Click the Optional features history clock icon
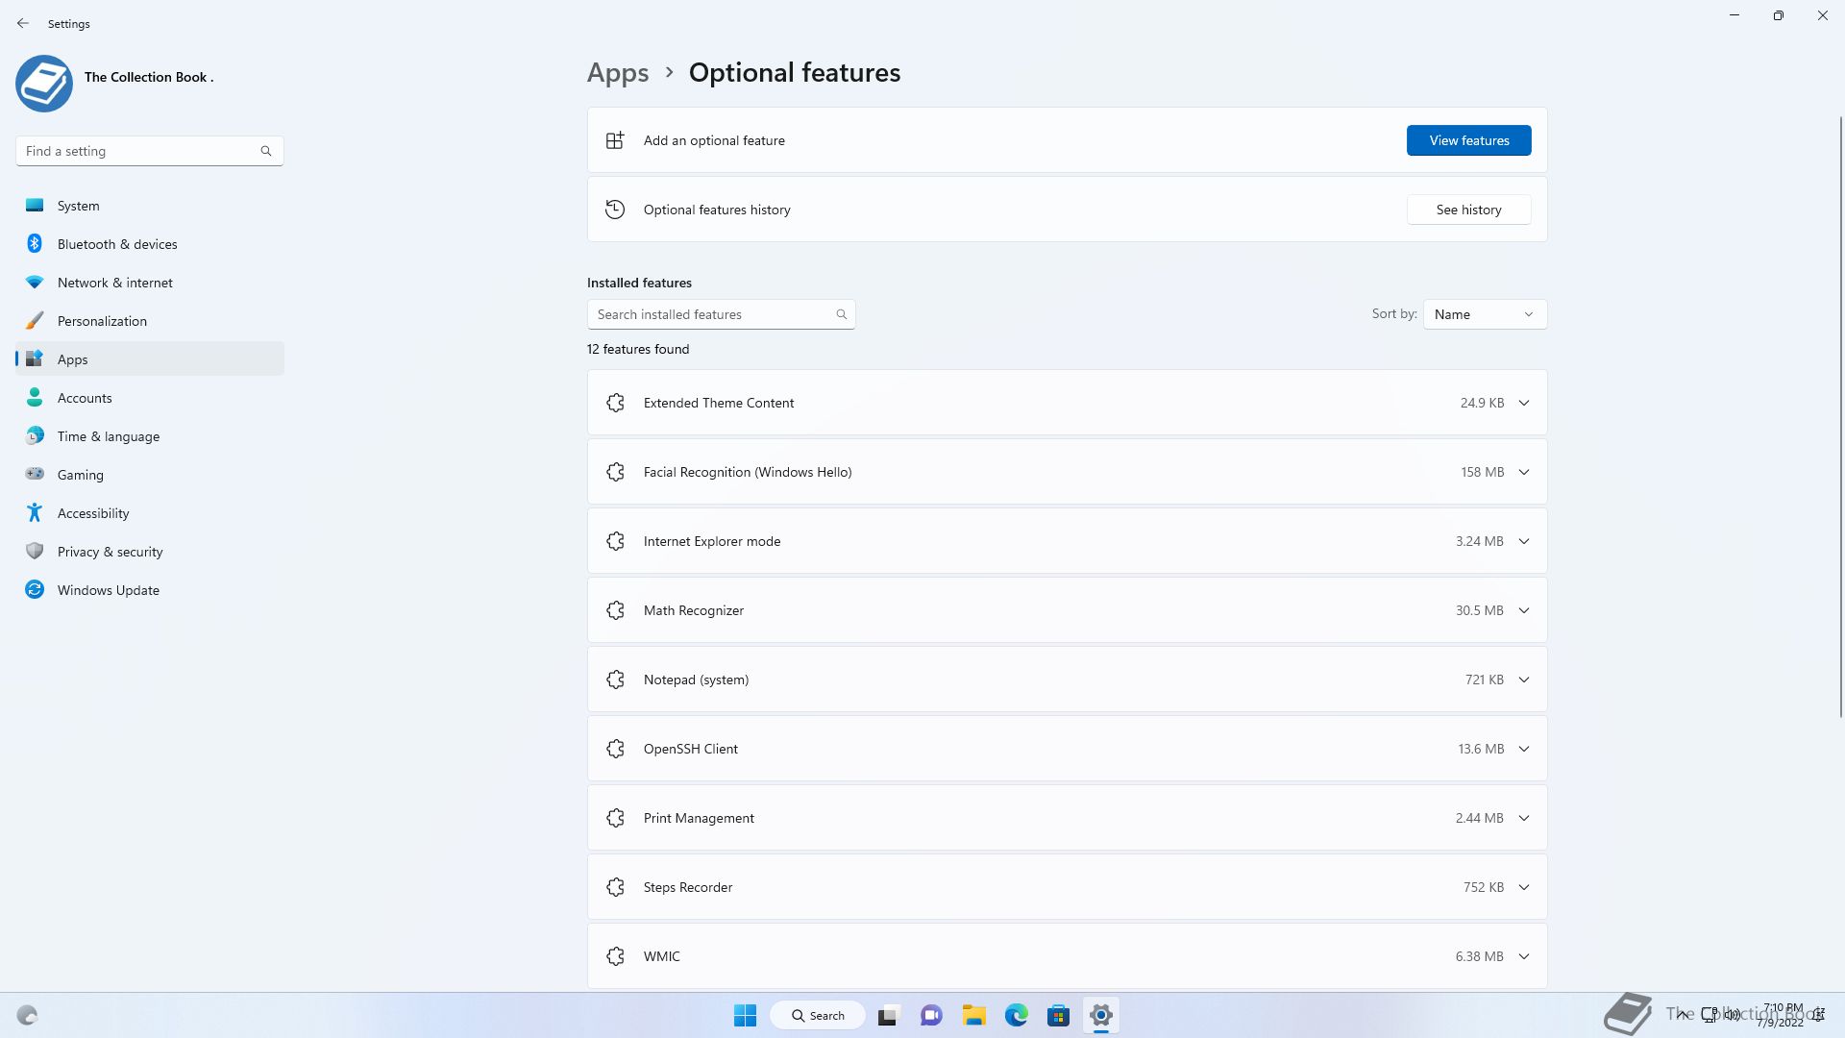 (615, 210)
